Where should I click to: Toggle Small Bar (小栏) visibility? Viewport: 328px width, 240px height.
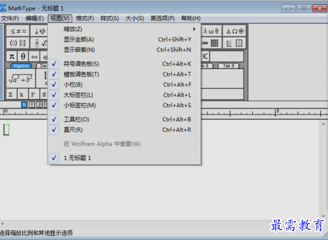pyautogui.click(x=125, y=84)
